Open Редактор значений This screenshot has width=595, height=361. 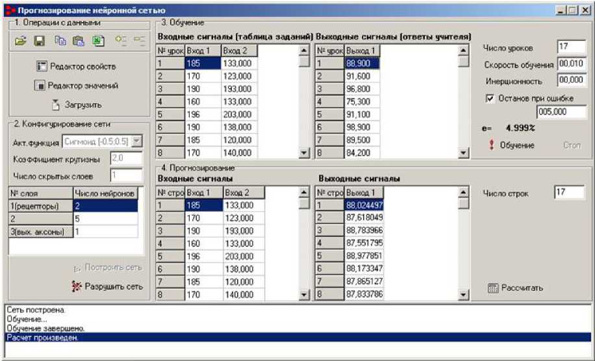coord(76,86)
